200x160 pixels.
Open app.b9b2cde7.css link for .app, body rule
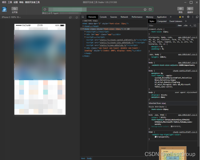pyautogui.click(x=188, y=54)
